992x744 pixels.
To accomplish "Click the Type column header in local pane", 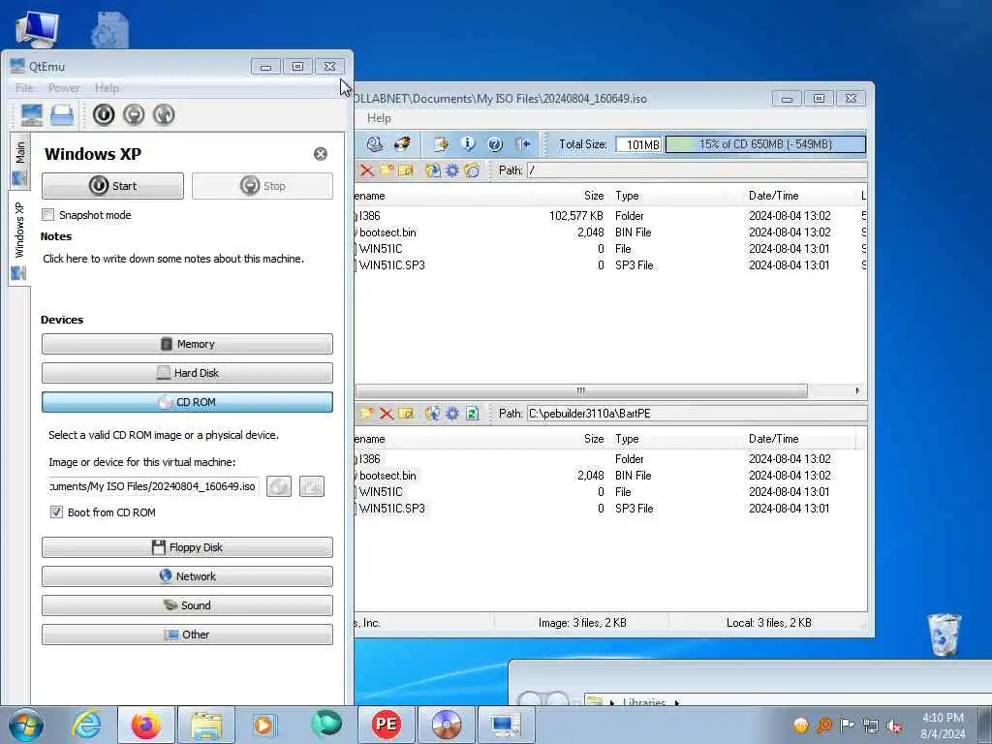I will 627,439.
